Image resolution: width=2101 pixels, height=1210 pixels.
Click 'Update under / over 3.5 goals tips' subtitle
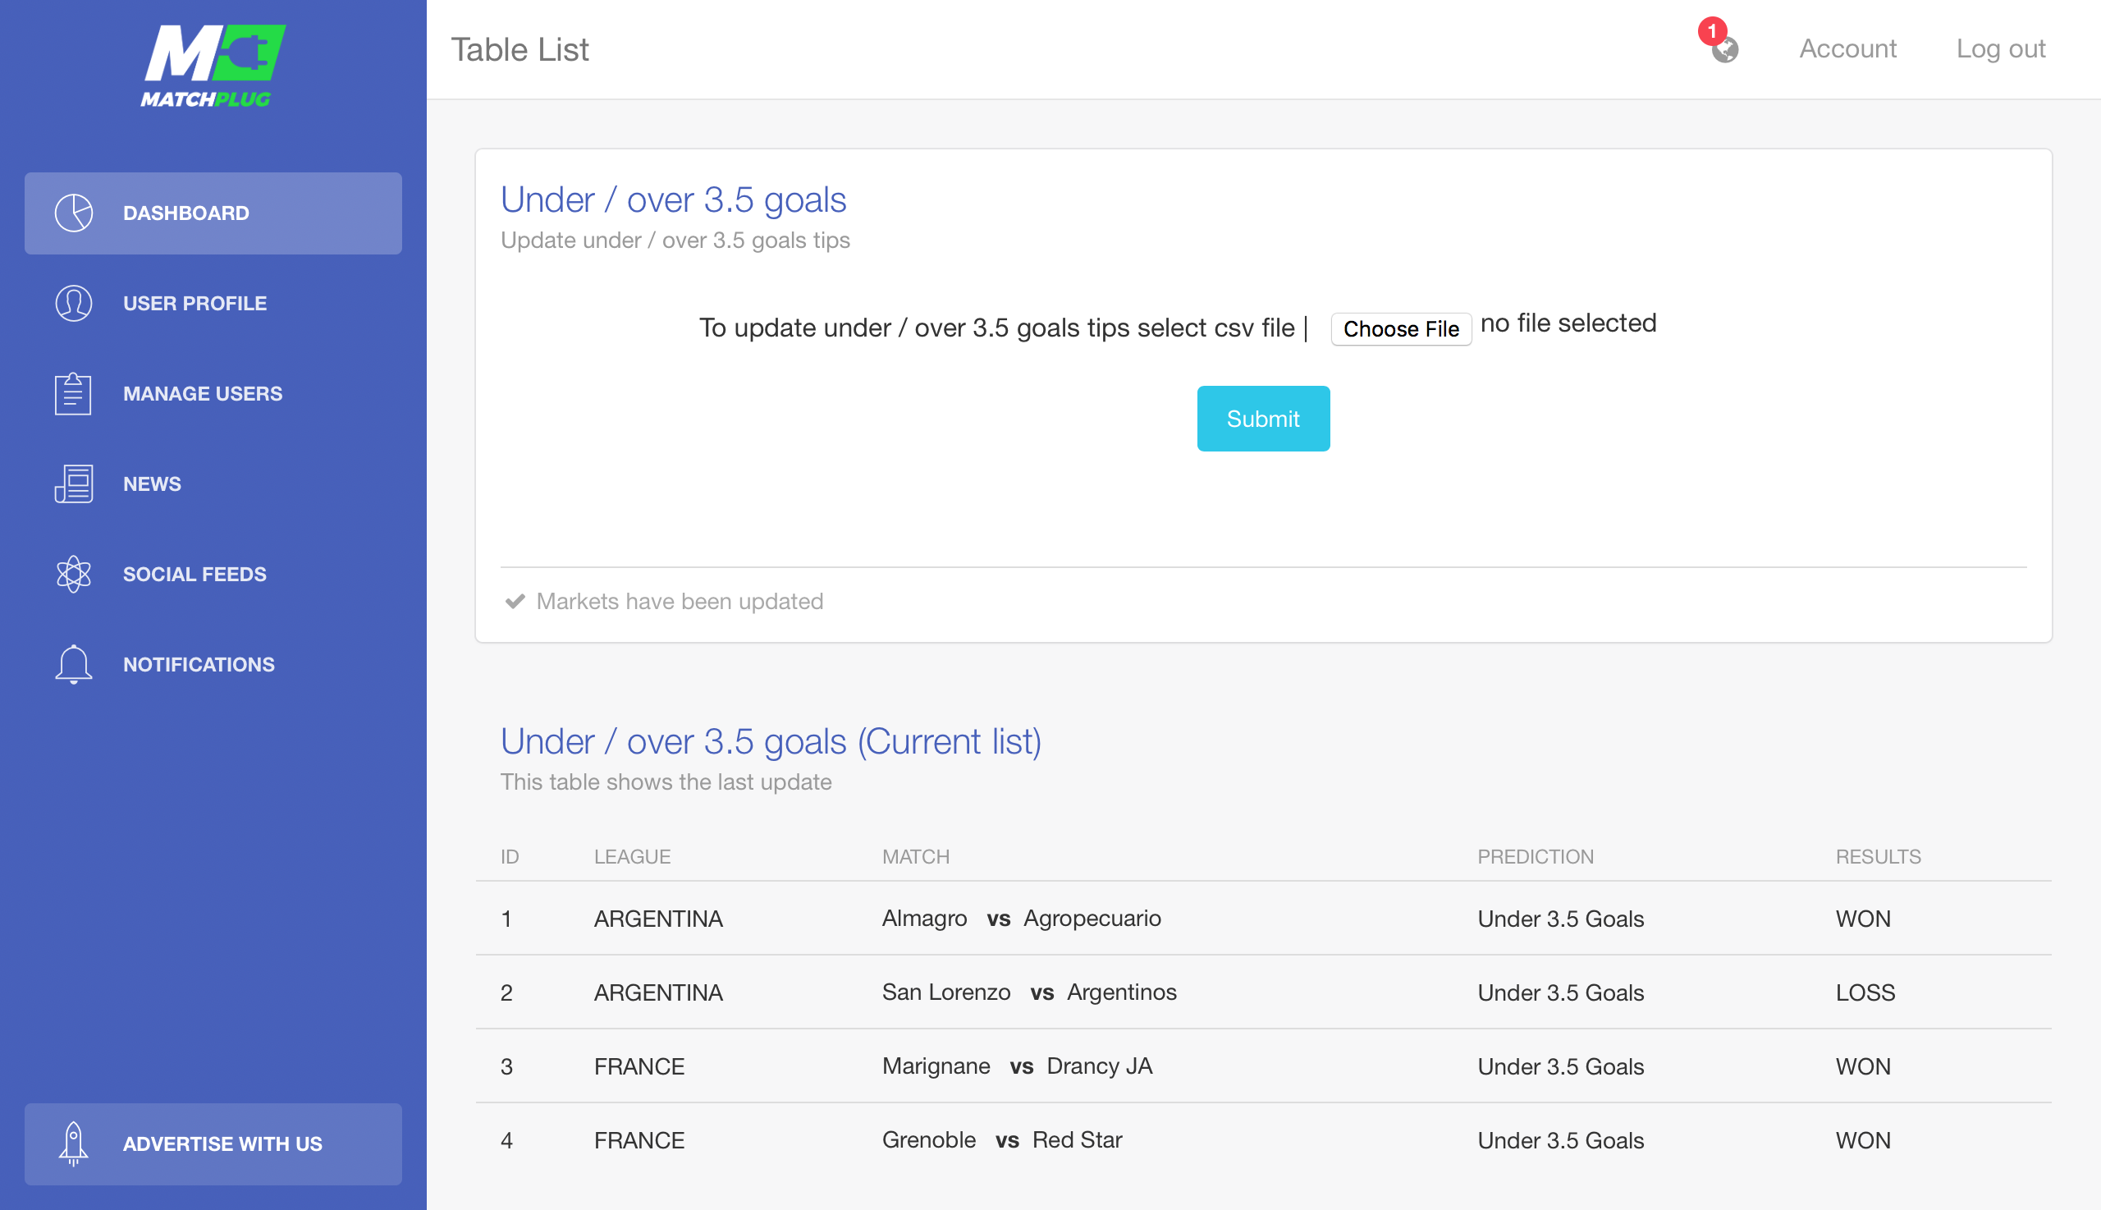click(675, 241)
